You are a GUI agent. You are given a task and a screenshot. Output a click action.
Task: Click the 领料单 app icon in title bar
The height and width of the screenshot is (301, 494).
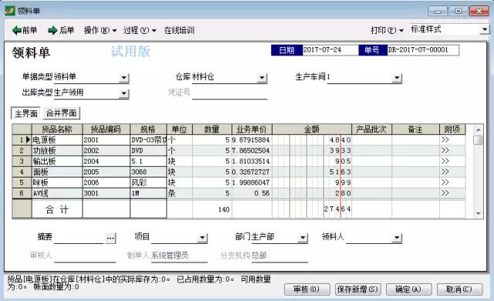10,10
